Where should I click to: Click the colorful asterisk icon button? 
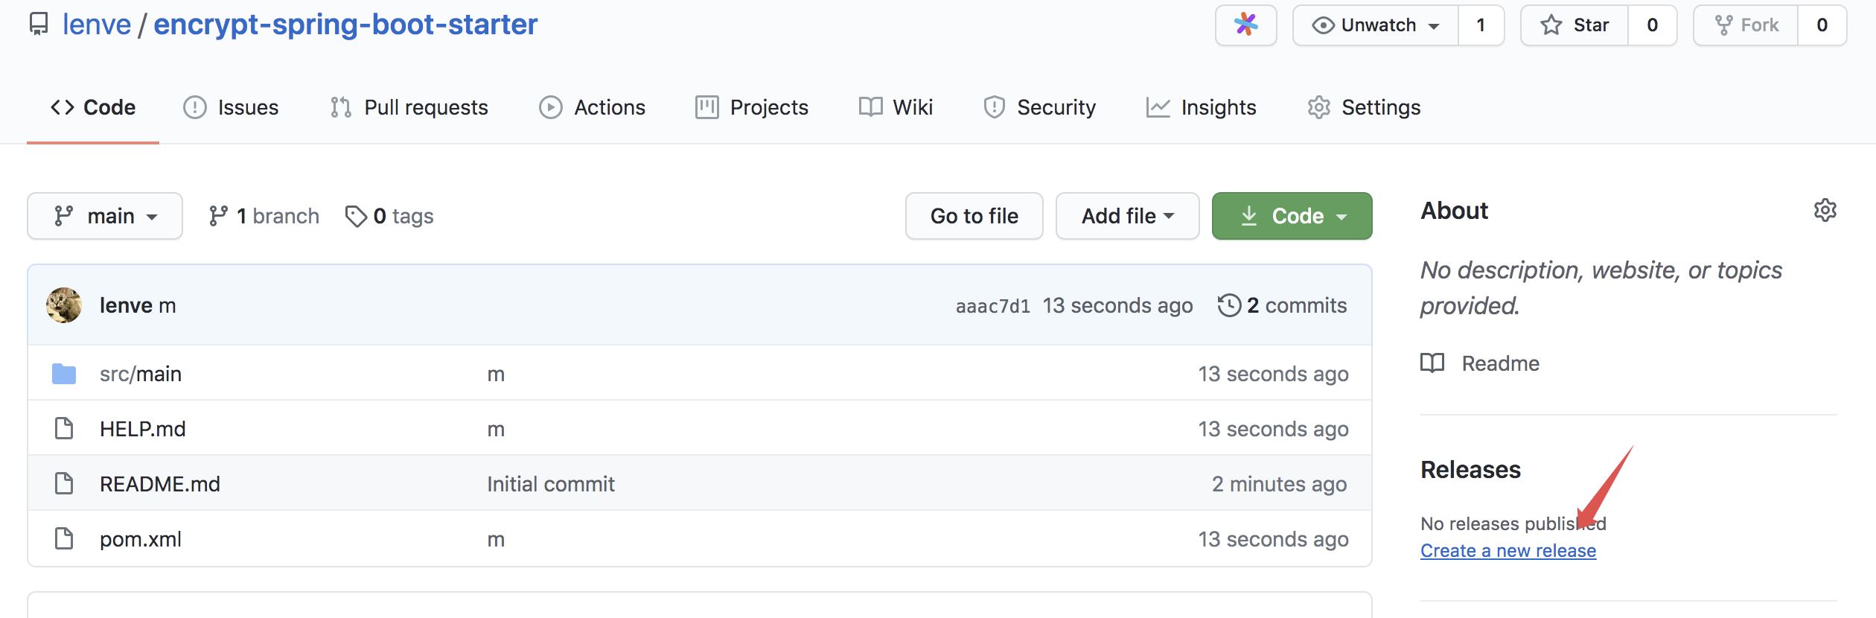pyautogui.click(x=1245, y=25)
